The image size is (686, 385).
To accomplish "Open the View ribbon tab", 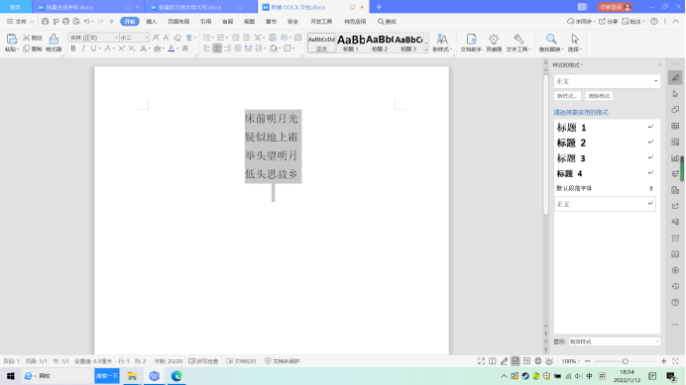I will point(250,22).
